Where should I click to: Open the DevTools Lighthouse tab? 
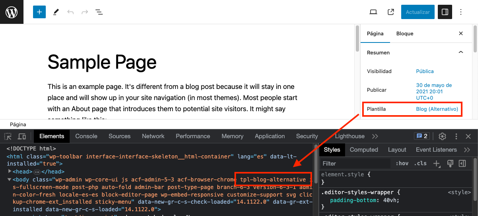pos(350,136)
